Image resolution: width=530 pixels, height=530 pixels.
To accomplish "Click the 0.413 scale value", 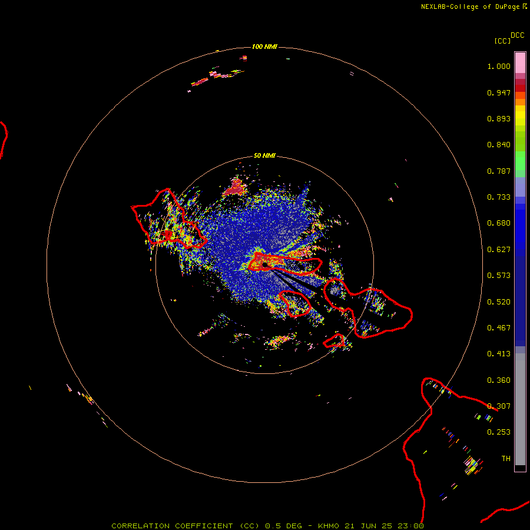I will [499, 354].
